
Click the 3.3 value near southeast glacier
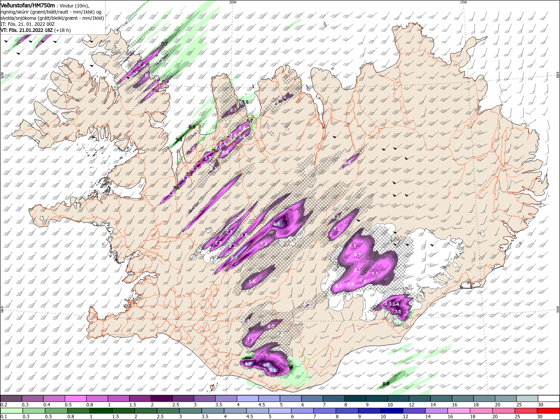point(388,304)
